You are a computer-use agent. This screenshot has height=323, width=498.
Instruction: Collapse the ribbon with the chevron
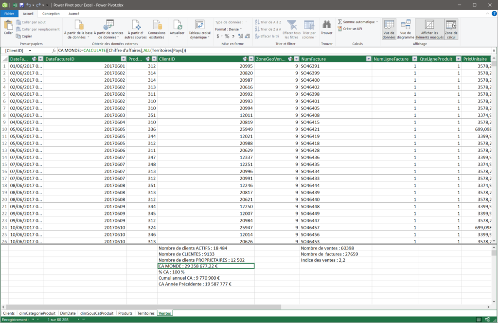coord(487,14)
